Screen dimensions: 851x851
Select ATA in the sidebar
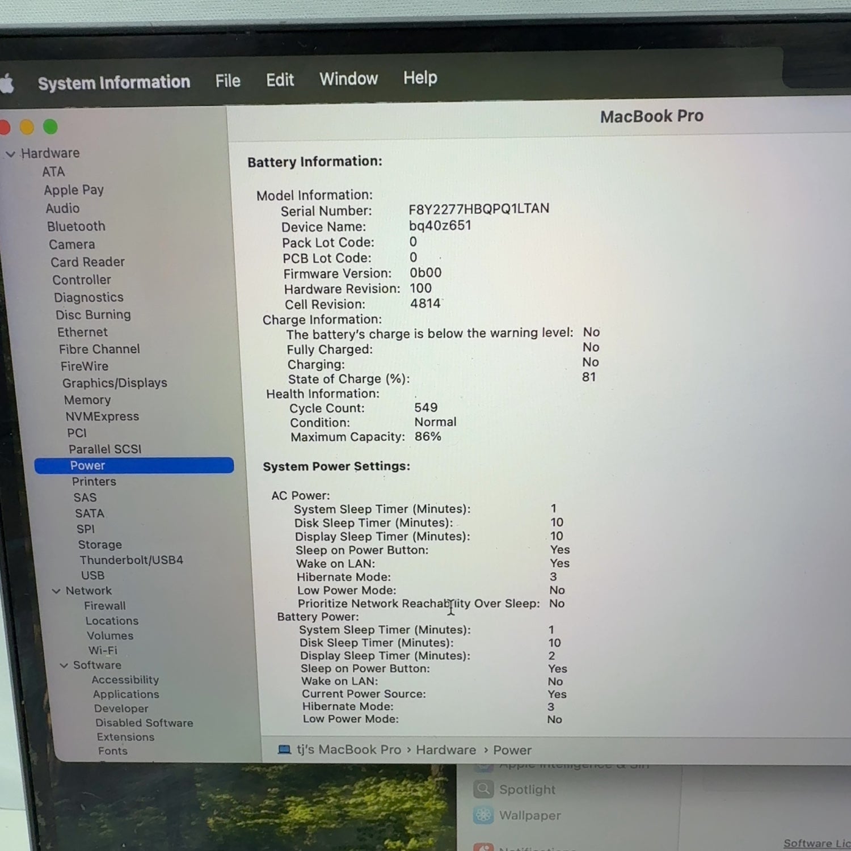pos(53,171)
